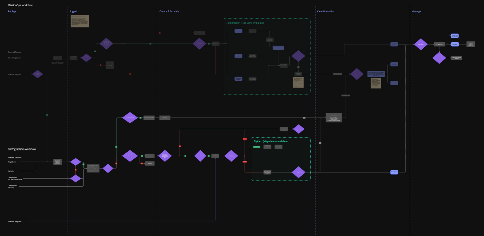Screen dimensions: 484x236
Task: Select the View & Monitor column header
Action: click(326, 11)
